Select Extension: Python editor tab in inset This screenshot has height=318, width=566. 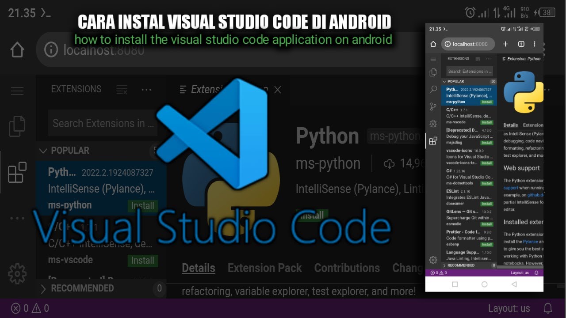[521, 59]
